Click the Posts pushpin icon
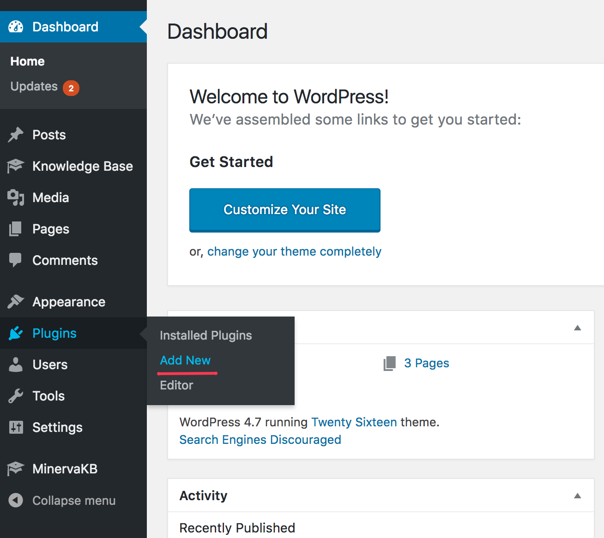The width and height of the screenshot is (604, 538). pos(16,135)
